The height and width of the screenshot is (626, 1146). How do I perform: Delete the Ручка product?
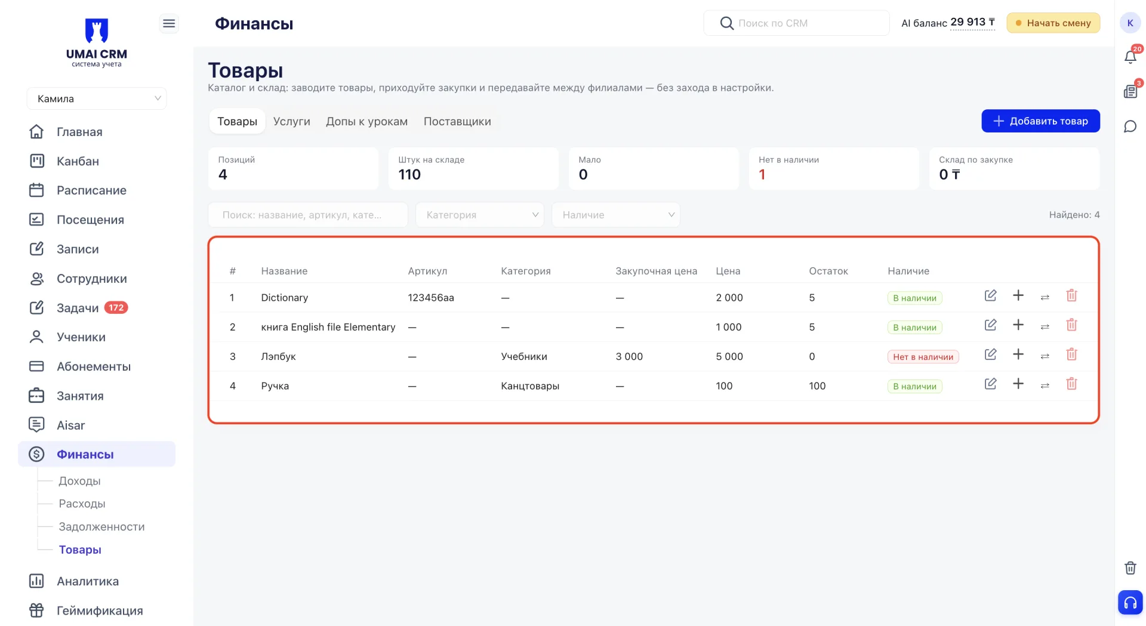click(1072, 383)
